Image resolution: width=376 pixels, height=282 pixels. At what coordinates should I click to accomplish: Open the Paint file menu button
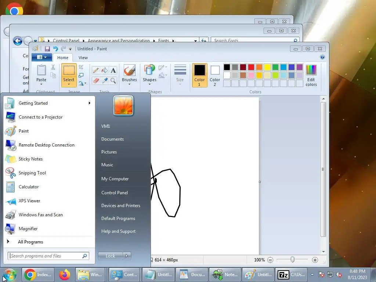click(42, 57)
